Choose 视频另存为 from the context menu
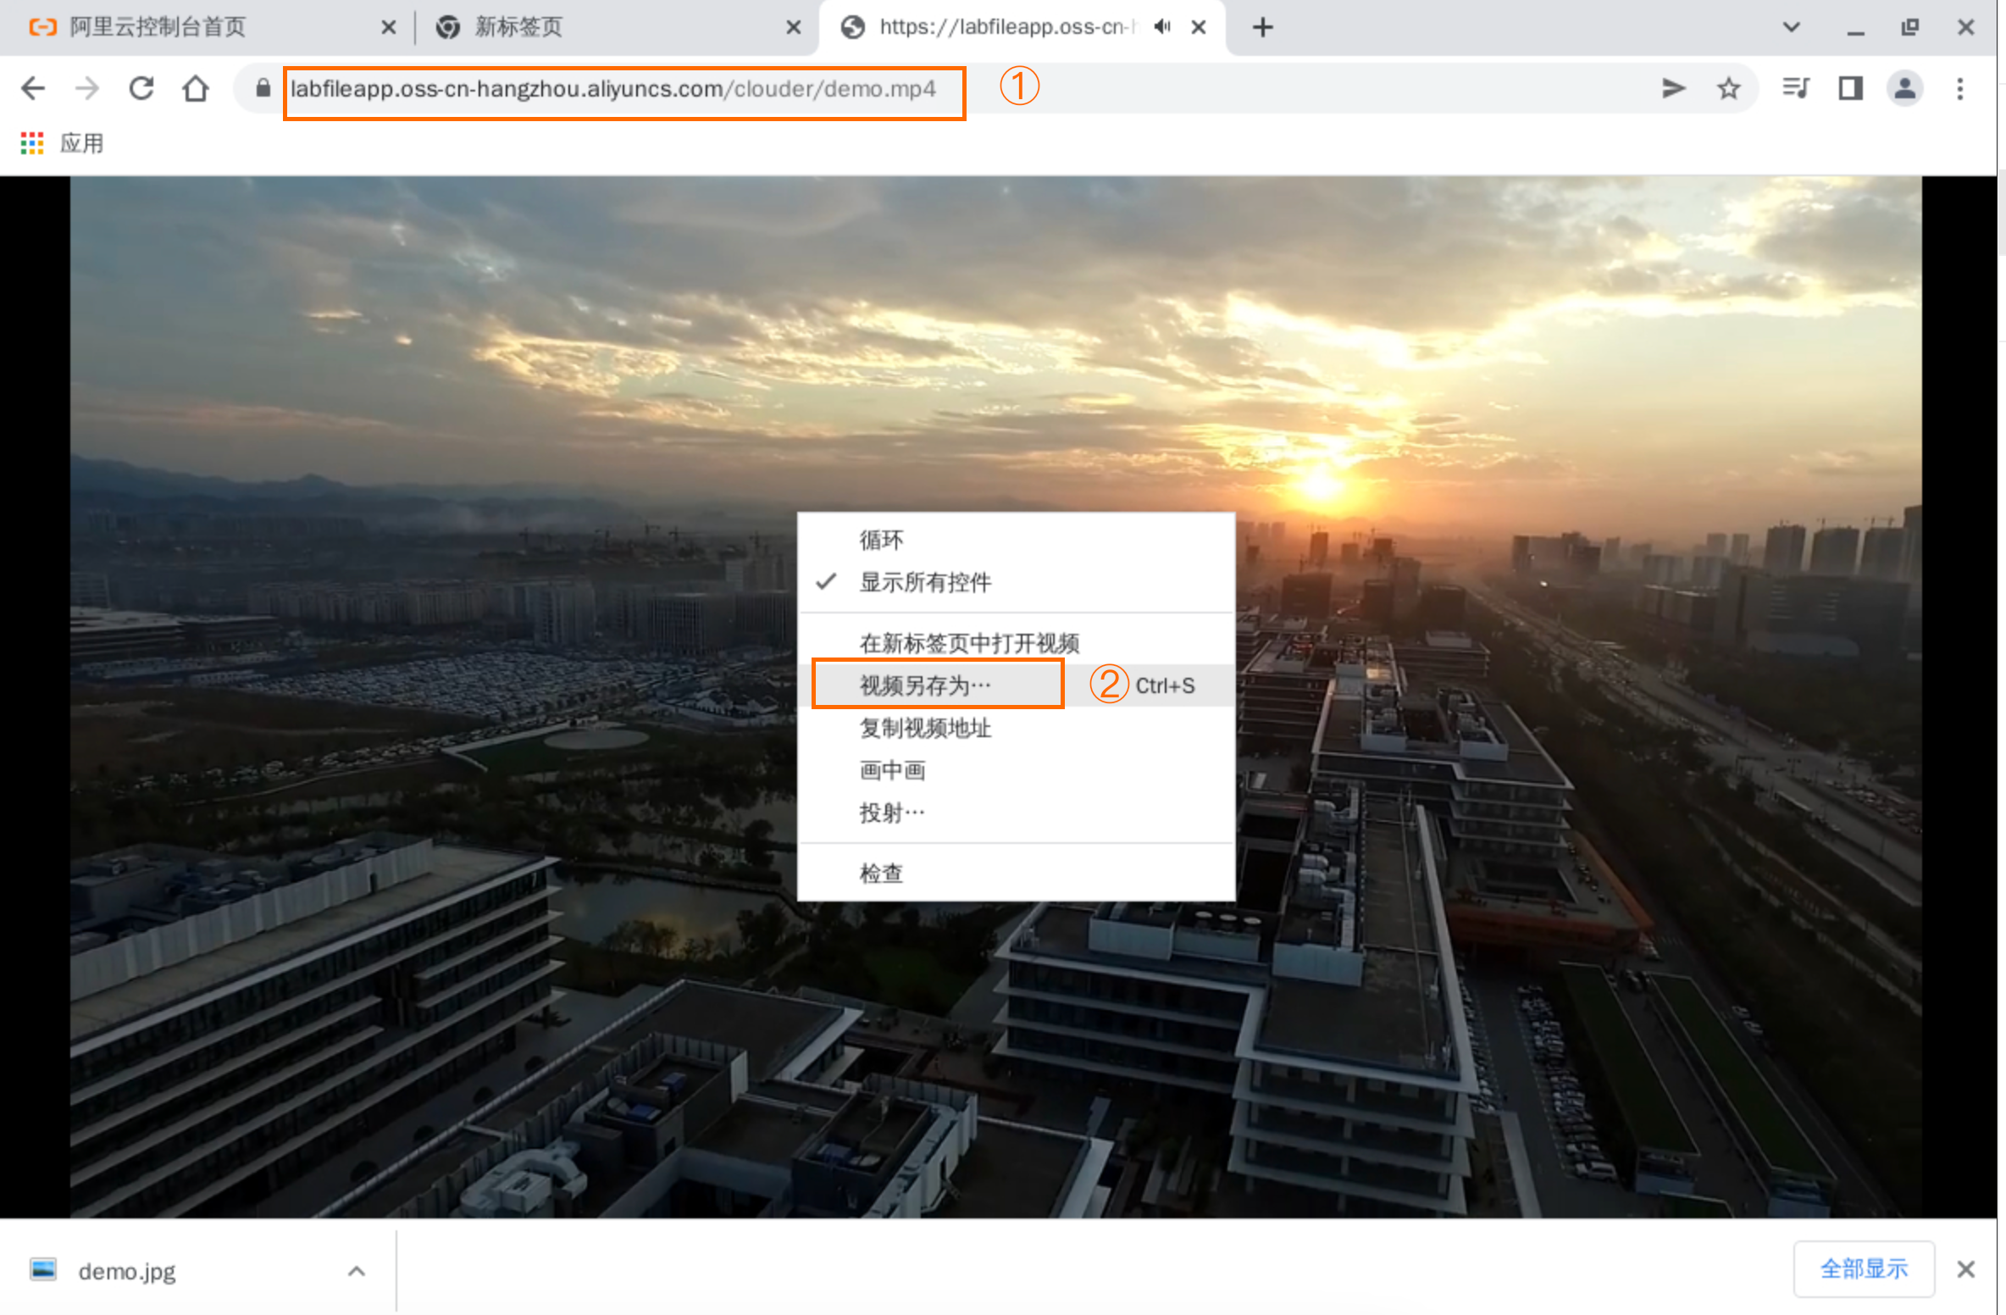2006x1315 pixels. (925, 685)
